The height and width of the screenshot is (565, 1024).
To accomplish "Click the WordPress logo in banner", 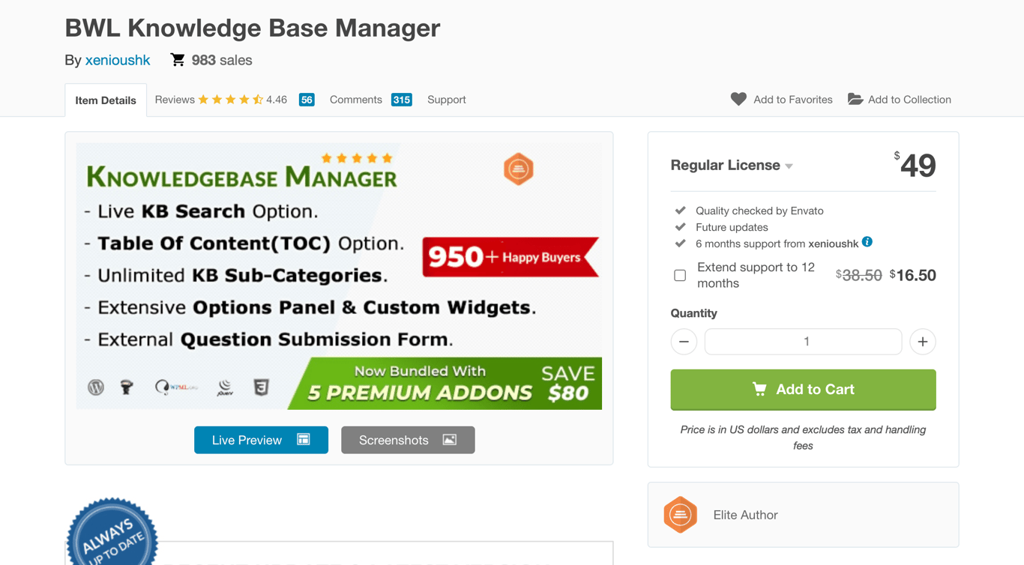I will coord(96,387).
